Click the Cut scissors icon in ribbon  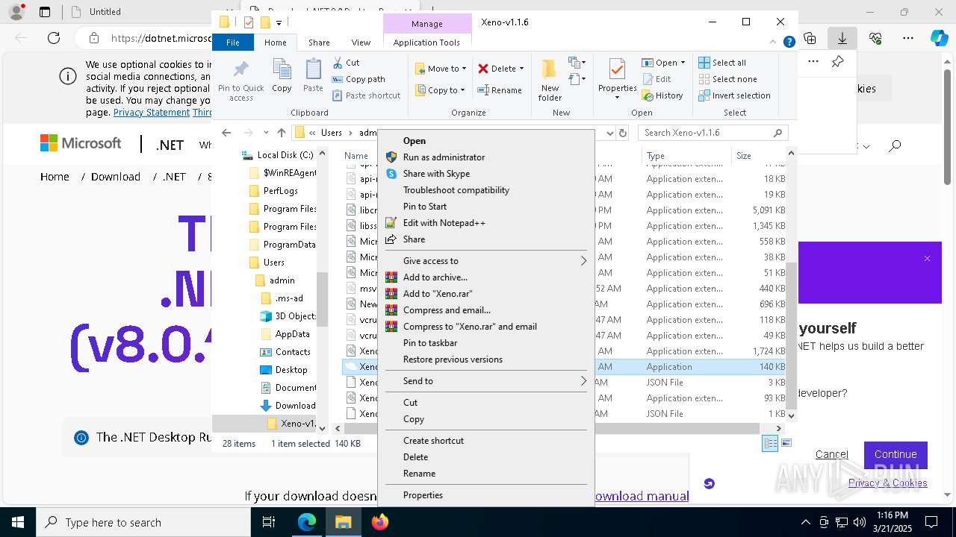[338, 63]
